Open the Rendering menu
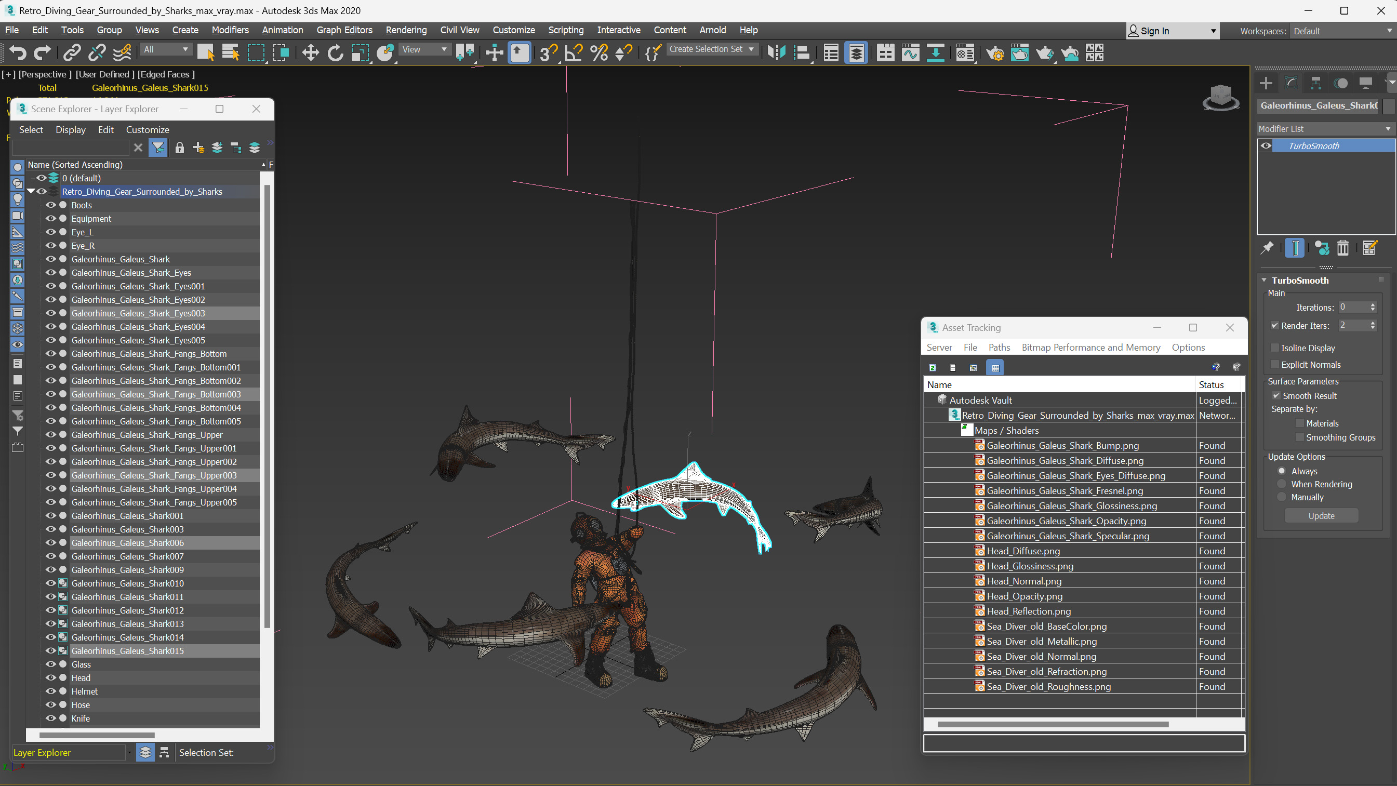The width and height of the screenshot is (1397, 786). point(406,30)
